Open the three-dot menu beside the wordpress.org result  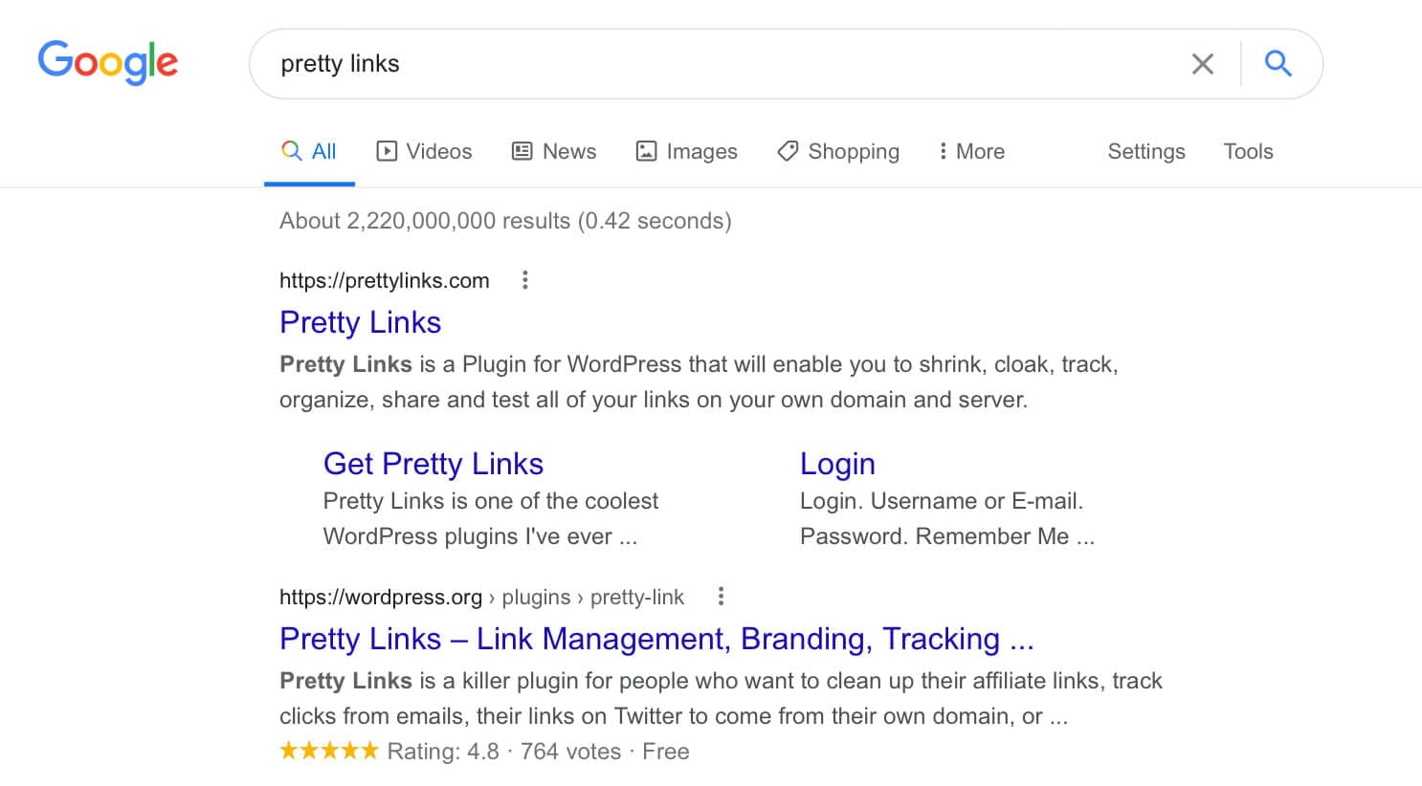click(721, 597)
